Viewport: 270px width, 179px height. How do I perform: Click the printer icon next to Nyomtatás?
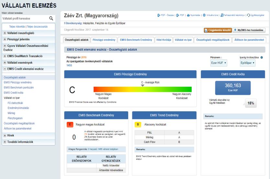click(188, 15)
